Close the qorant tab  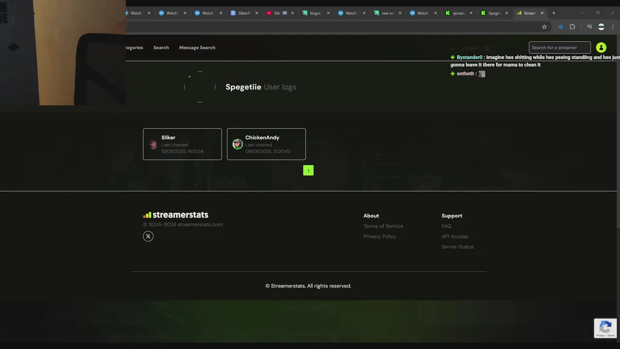[471, 13]
